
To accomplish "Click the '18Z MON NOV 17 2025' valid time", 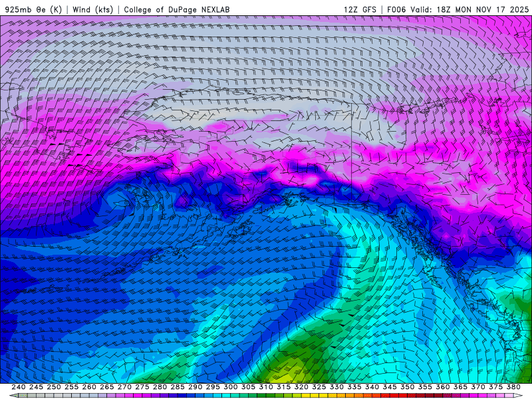I will click(483, 9).
